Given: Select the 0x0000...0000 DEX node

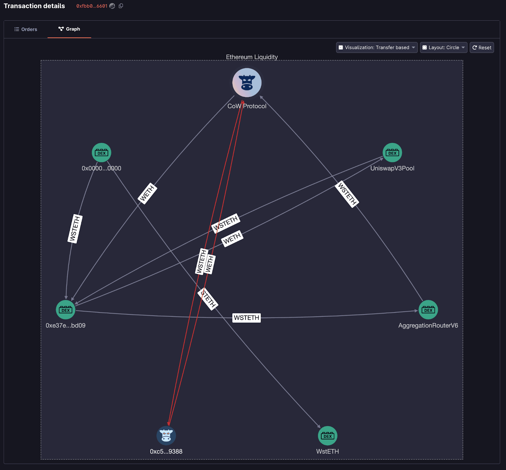Looking at the screenshot, I should tap(101, 153).
